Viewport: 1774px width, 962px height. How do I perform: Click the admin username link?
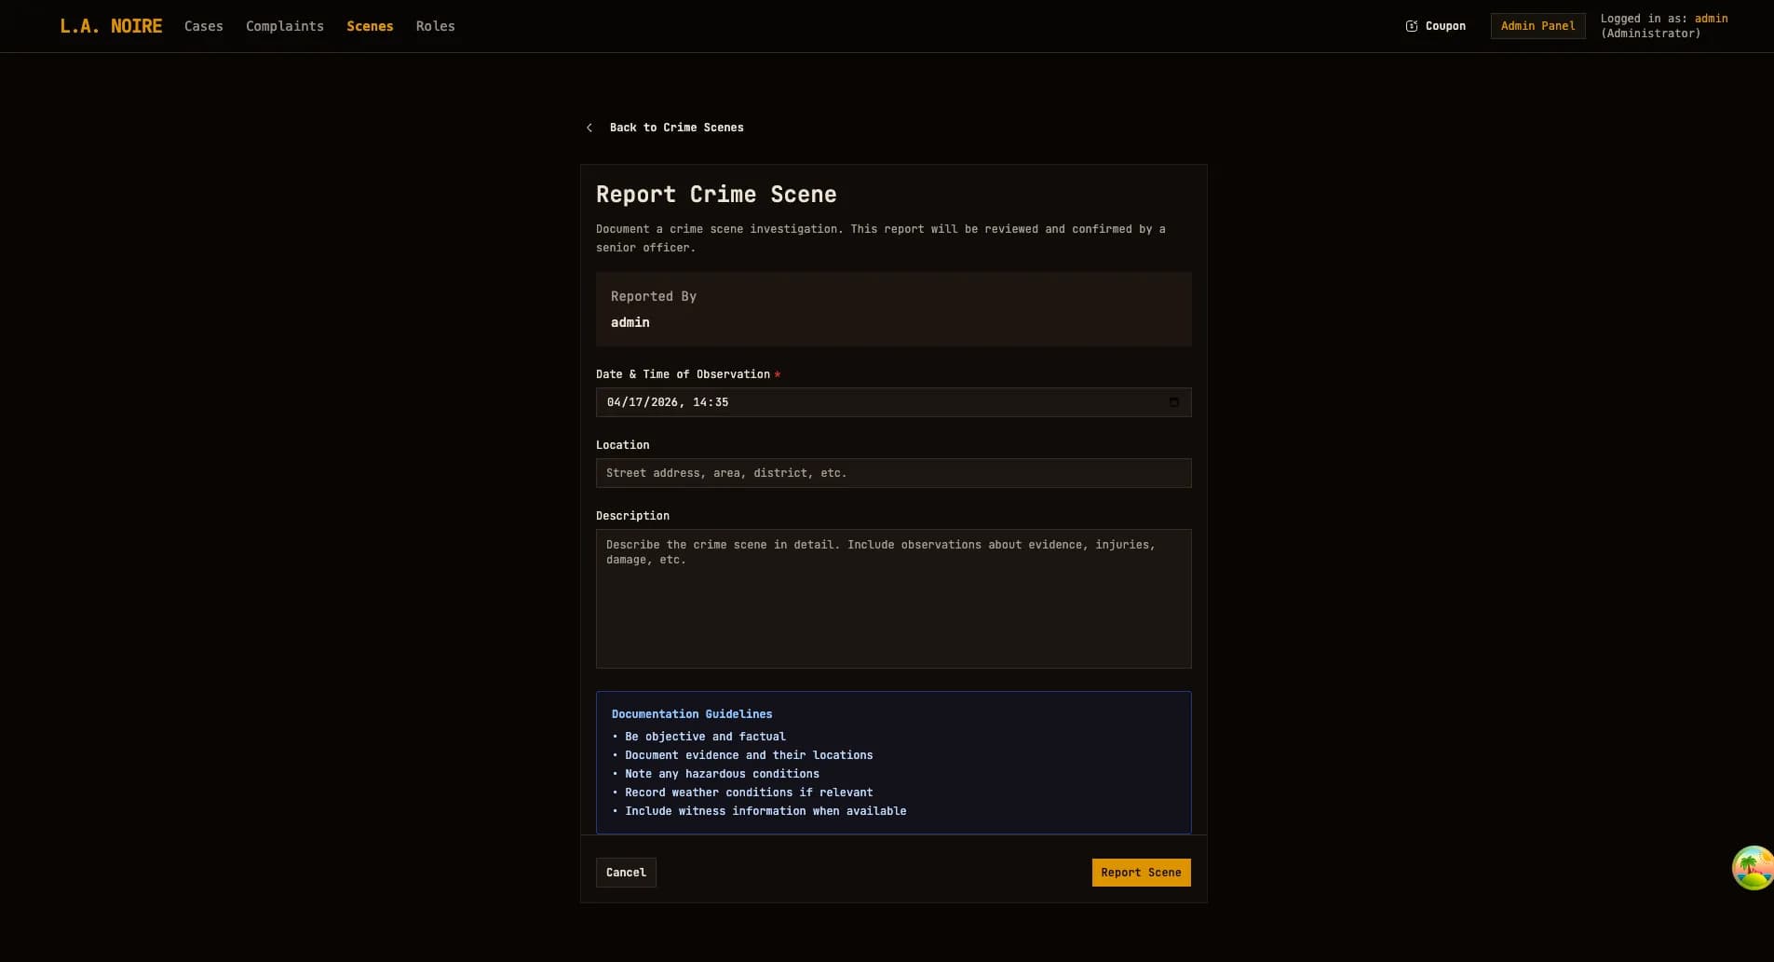[1711, 19]
